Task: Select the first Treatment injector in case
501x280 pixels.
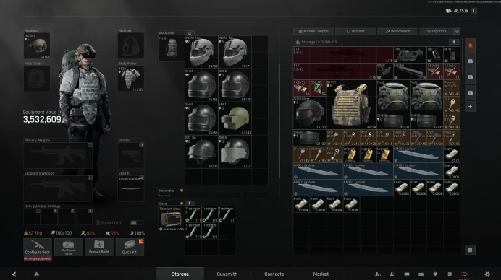Action: point(193,214)
